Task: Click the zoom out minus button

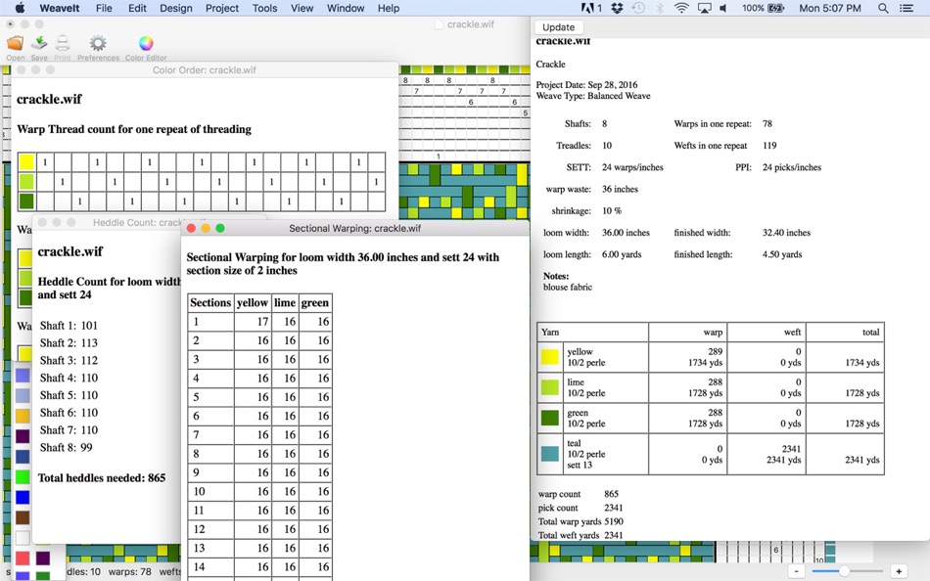Action: [796, 571]
